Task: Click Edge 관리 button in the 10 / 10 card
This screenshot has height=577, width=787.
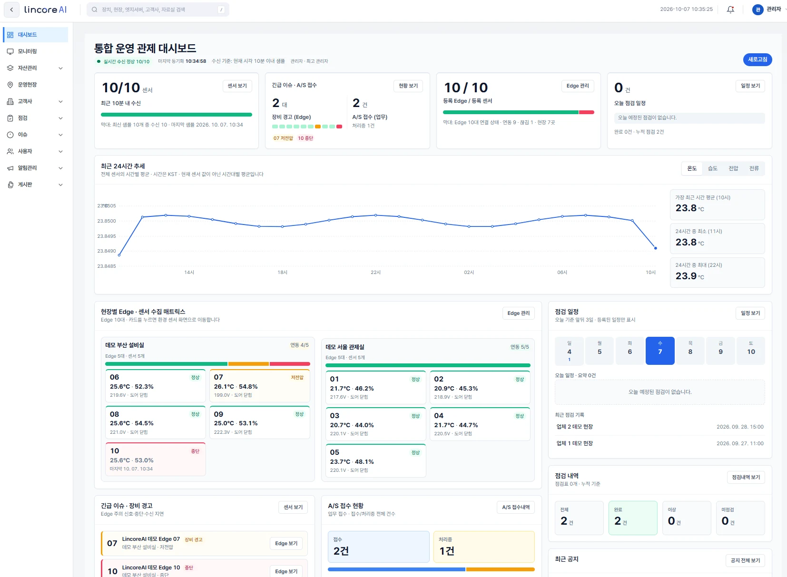Action: click(x=578, y=86)
